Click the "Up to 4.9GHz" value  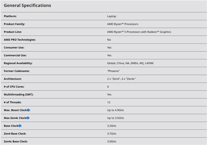(117, 110)
